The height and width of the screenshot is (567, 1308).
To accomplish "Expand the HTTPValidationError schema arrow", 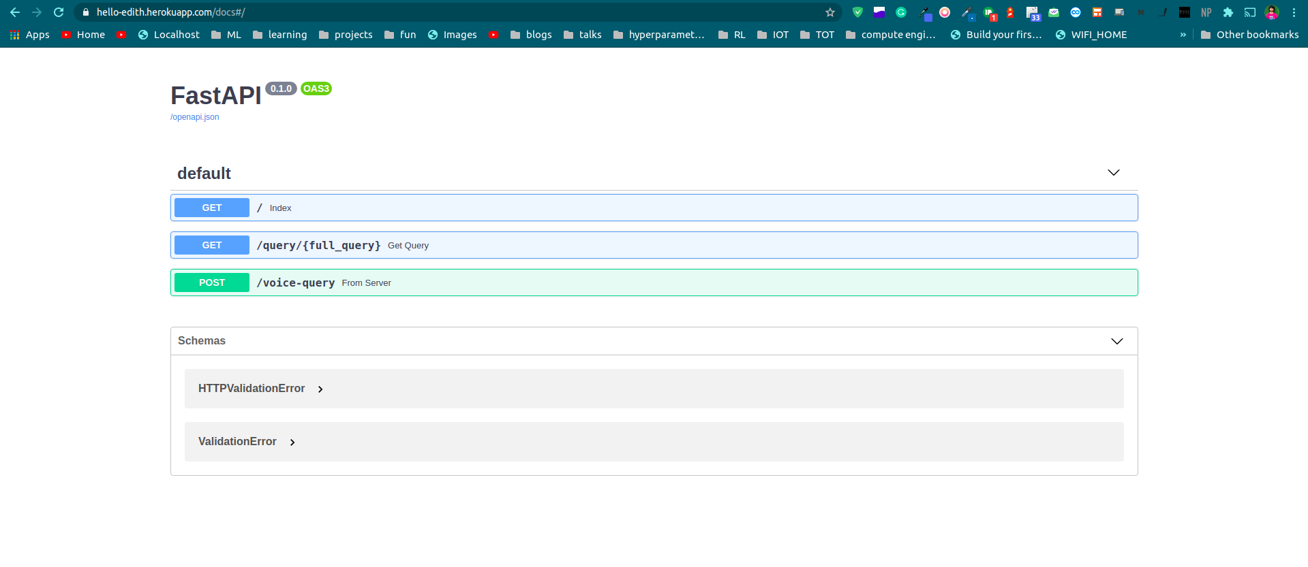I will (320, 389).
